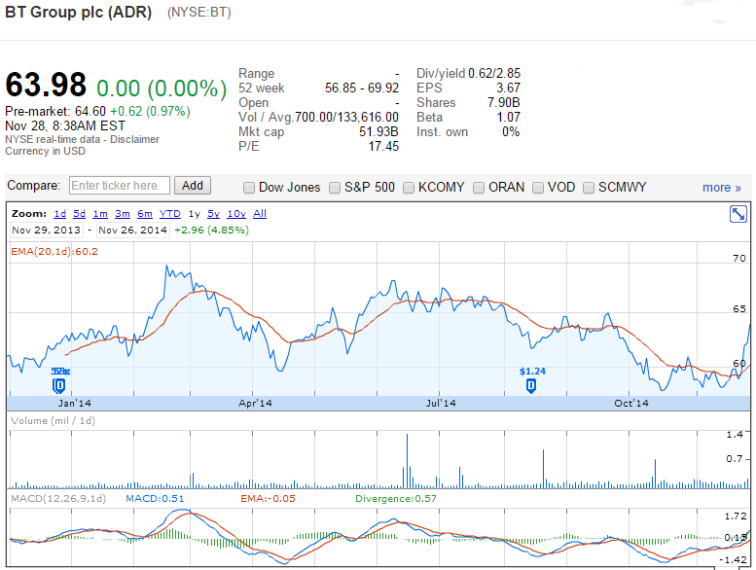The height and width of the screenshot is (570, 756).
Task: Click the Divergence:0.57 readout
Action: pyautogui.click(x=396, y=499)
